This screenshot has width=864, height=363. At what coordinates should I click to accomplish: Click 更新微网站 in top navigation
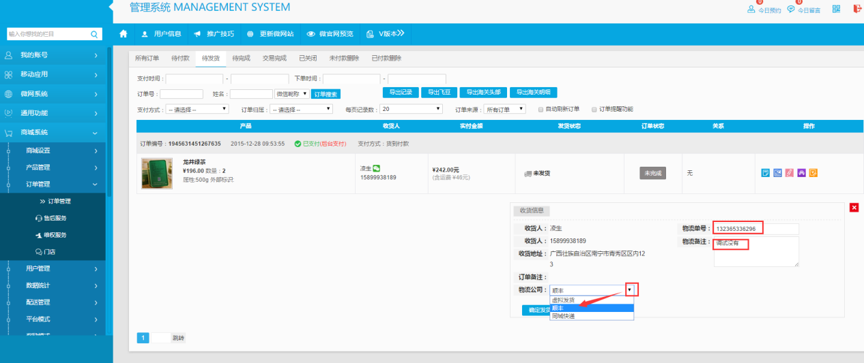click(270, 33)
